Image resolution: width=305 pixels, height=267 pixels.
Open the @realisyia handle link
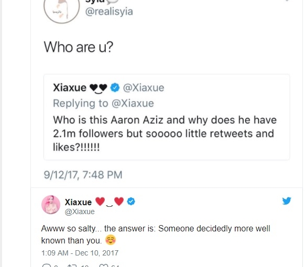click(109, 12)
